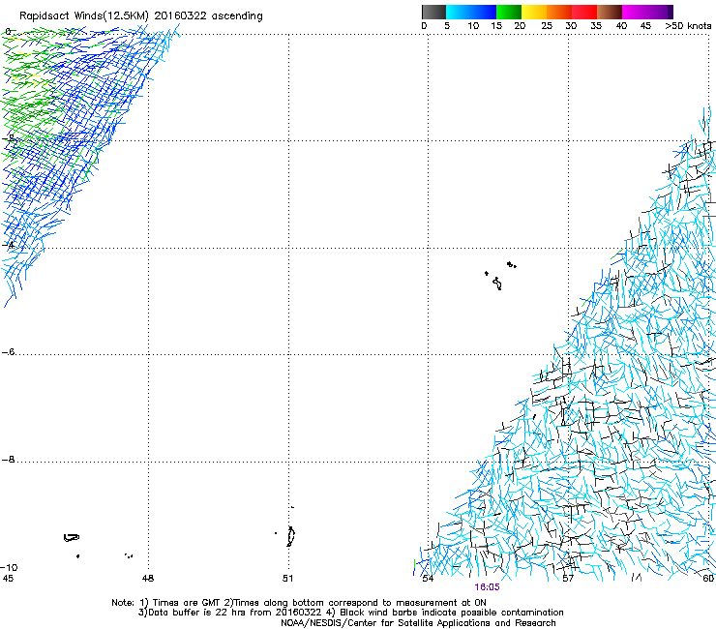Click the note 'Times are GMT' line

tap(299, 603)
